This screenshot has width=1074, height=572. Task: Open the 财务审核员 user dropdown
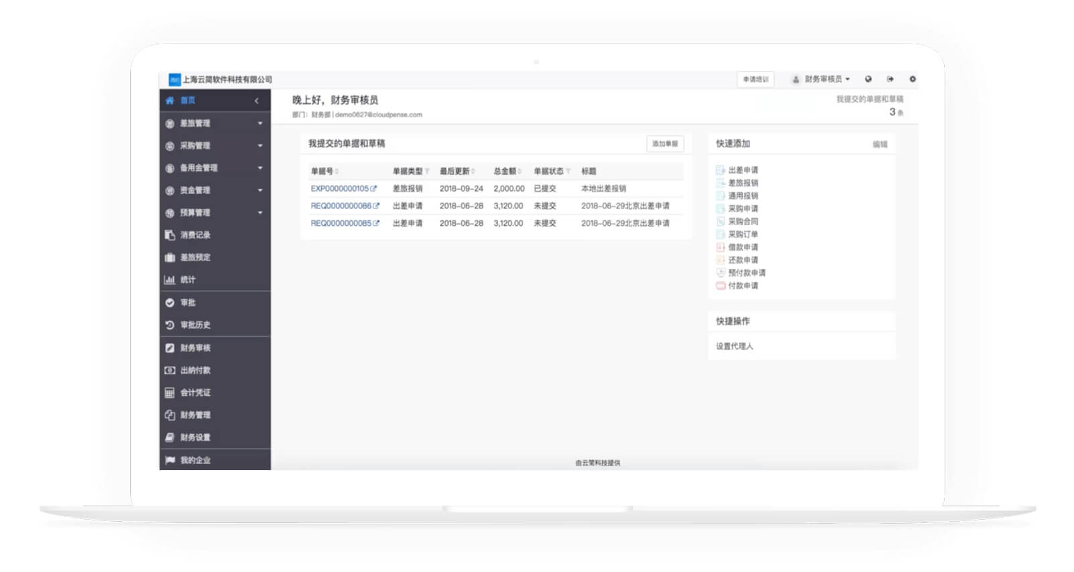[822, 79]
